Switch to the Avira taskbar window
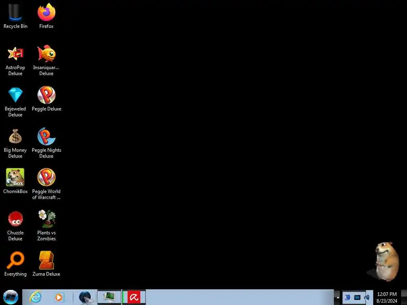 [x=134, y=297]
